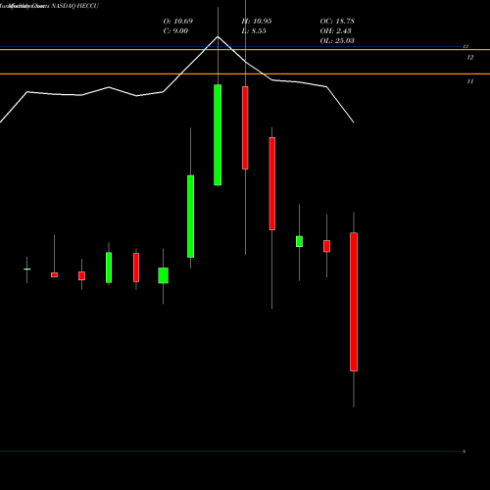Click the peak of the white line
This screenshot has height=490, width=490.
(x=218, y=36)
